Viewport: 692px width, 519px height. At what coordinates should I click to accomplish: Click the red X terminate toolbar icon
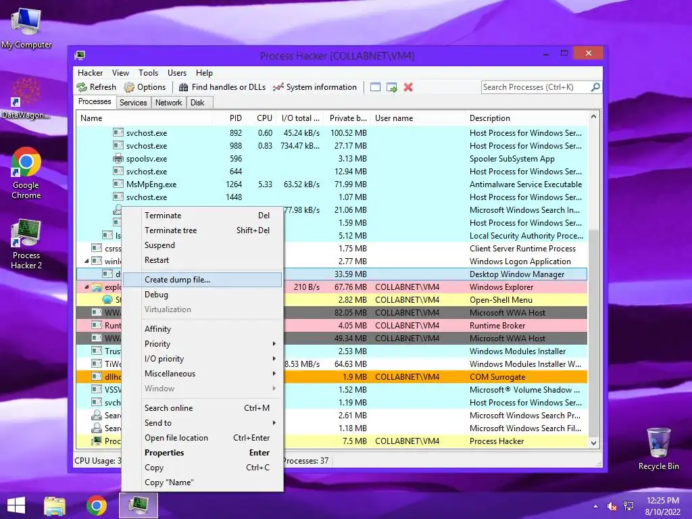(408, 87)
